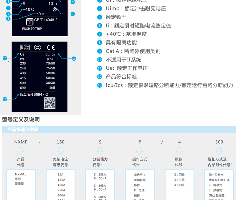
Task: Click the 2 : 电磁式 trip type entry
Action: click(216, 185)
